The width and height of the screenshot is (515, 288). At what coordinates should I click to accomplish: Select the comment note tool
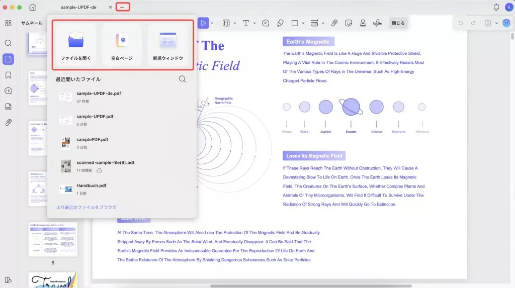tap(266, 23)
